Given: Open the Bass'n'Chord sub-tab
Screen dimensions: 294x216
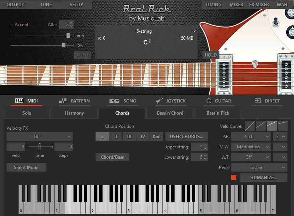Looking at the screenshot, I should pyautogui.click(x=170, y=113).
